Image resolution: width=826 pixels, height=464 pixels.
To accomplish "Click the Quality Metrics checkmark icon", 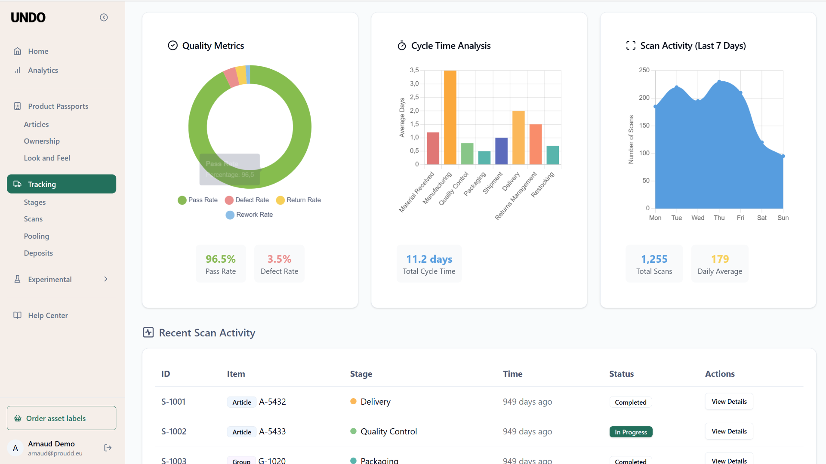I will (x=173, y=46).
